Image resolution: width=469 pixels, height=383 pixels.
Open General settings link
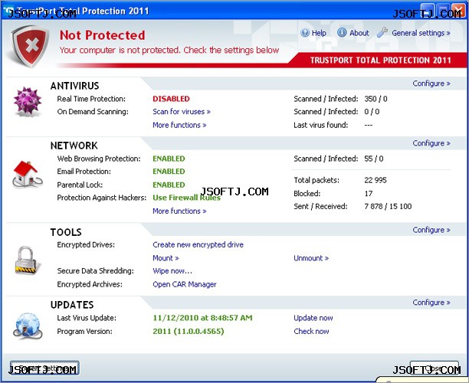click(x=421, y=33)
